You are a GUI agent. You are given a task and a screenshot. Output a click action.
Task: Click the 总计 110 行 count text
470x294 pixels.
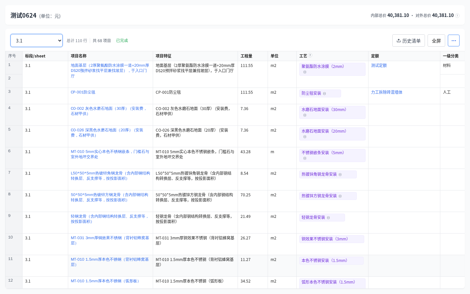click(77, 41)
